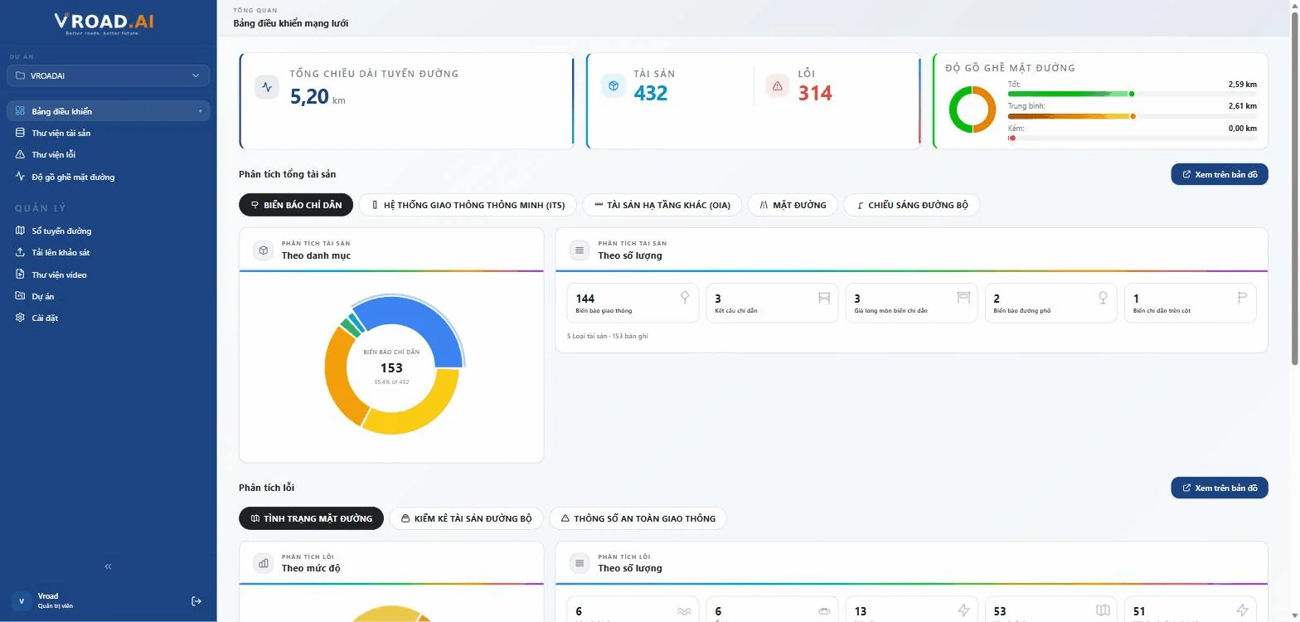Click the diamond sign icon on Biển báo giao thông
The image size is (1300, 622).
tap(685, 297)
